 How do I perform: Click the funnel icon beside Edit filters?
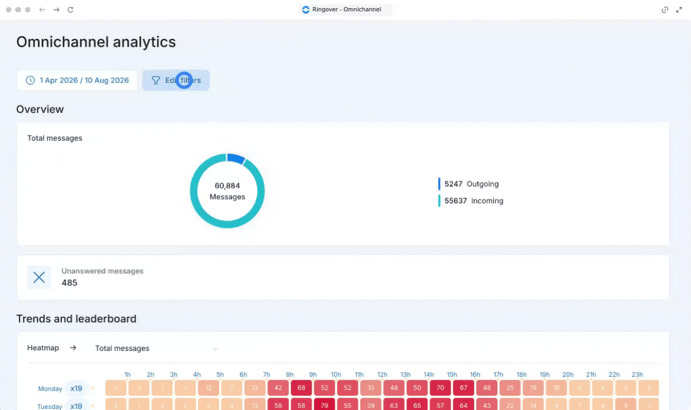tap(156, 80)
